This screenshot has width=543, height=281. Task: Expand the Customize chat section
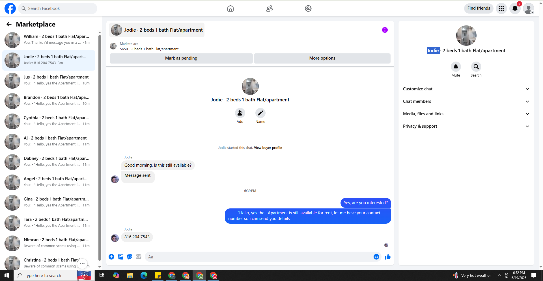466,89
